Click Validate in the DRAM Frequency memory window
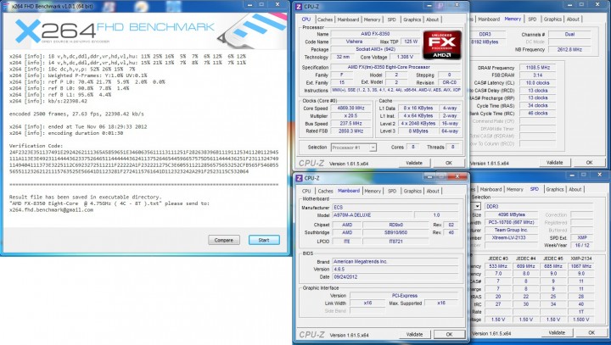Viewport: 611px width, 345px height. click(x=554, y=163)
